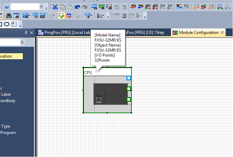Select the ellipse drawing shape tool

7,24
